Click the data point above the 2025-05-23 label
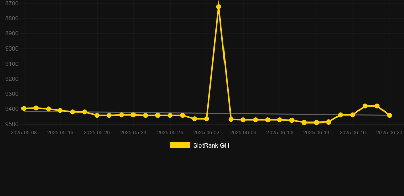 pyautogui.click(x=133, y=115)
